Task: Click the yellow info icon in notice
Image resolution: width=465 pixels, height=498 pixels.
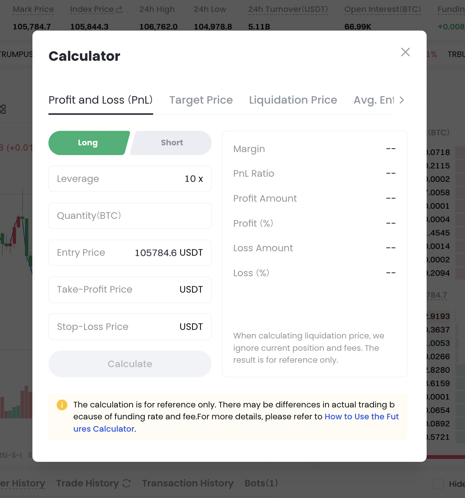Action: (x=62, y=405)
